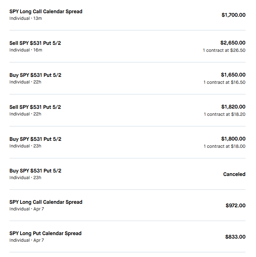Click the 'Individual · 13m' subtitle
256x257 pixels.
point(26,18)
